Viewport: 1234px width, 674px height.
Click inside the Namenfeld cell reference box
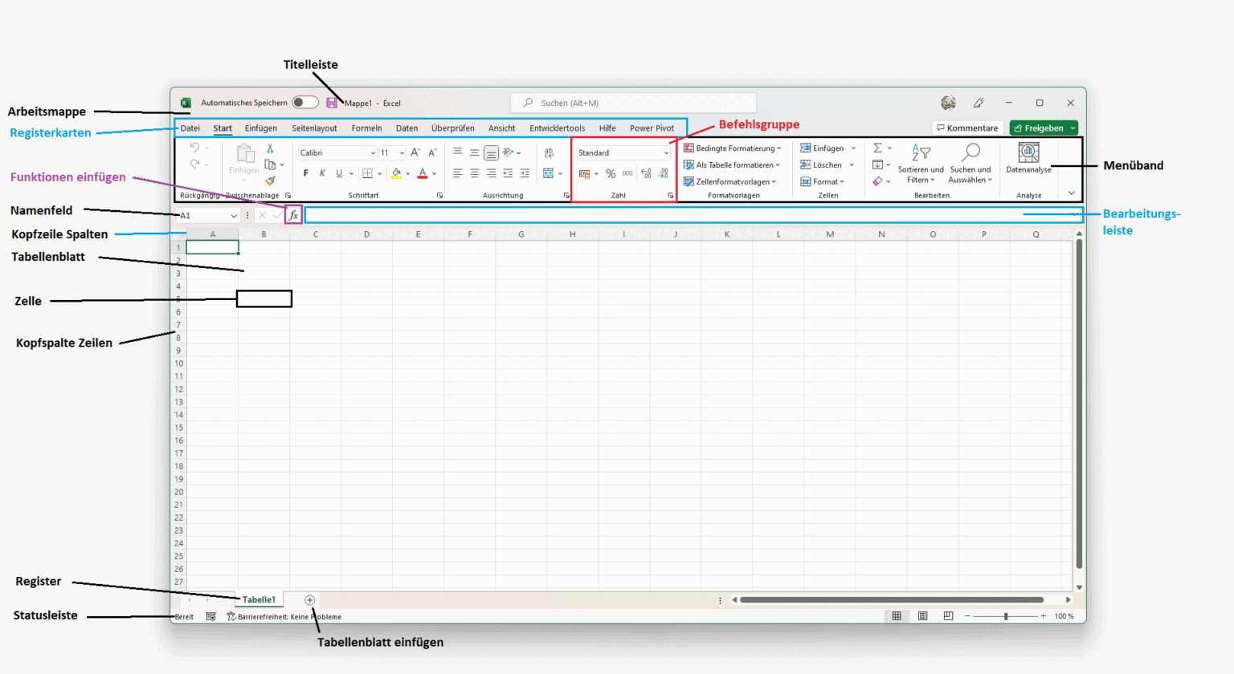coord(207,215)
